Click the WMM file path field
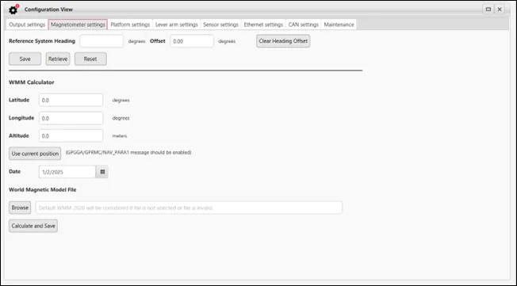517x286 pixels. 189,208
